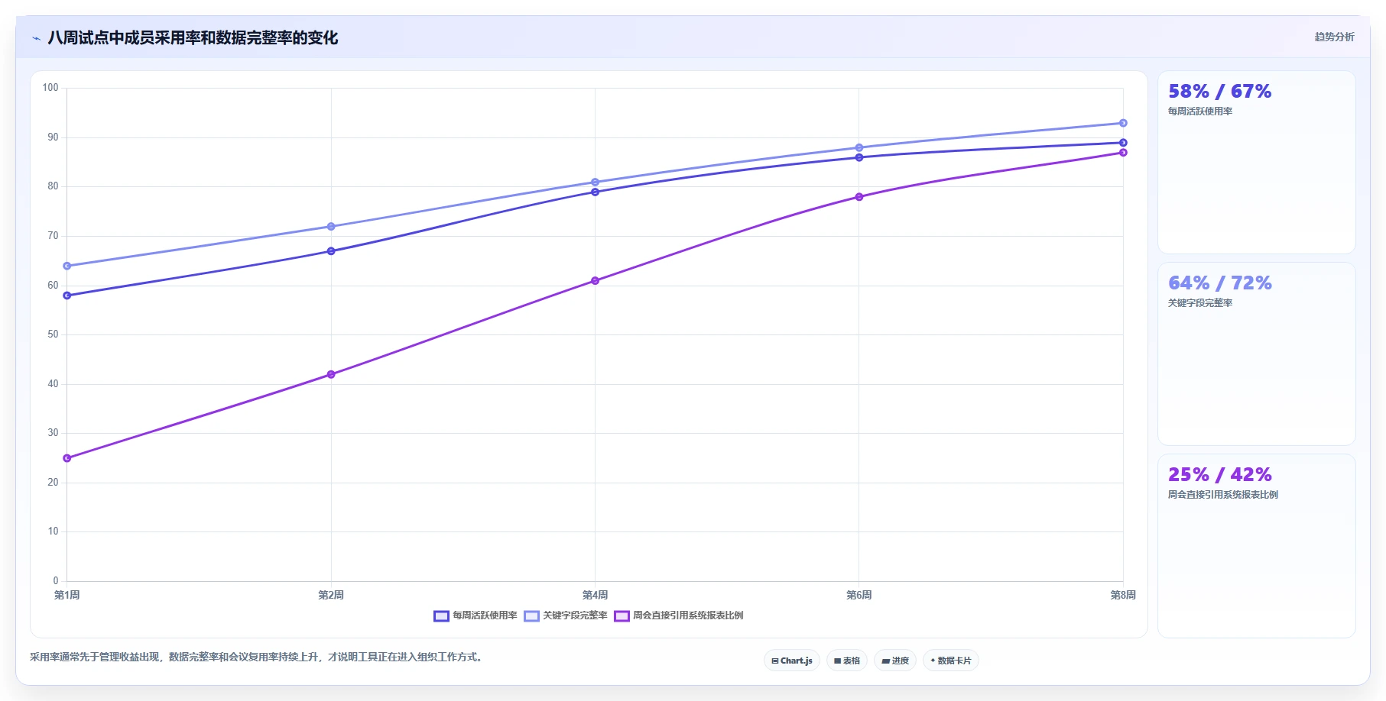Click the 100 y-axis label
Viewport: 1386px width, 701px height.
[x=50, y=88]
